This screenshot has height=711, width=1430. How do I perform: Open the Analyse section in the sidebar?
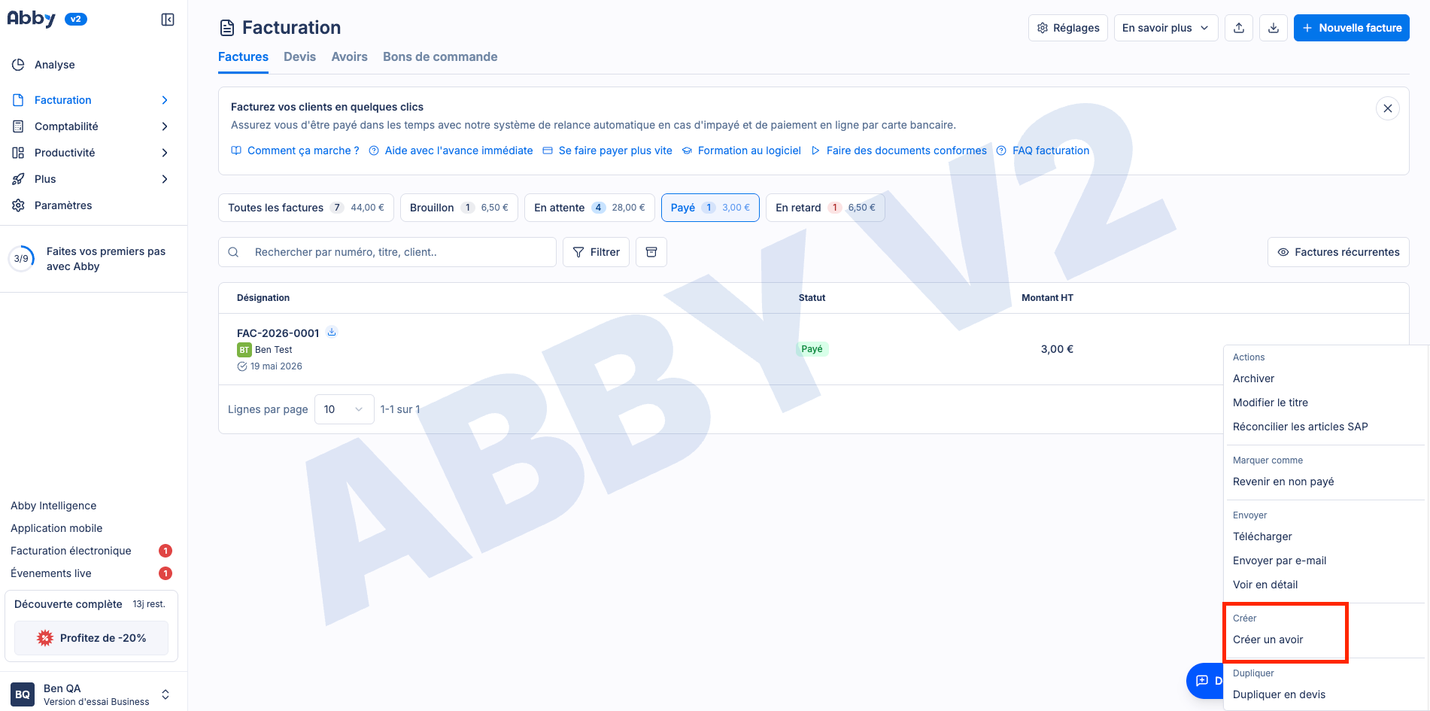pos(54,65)
